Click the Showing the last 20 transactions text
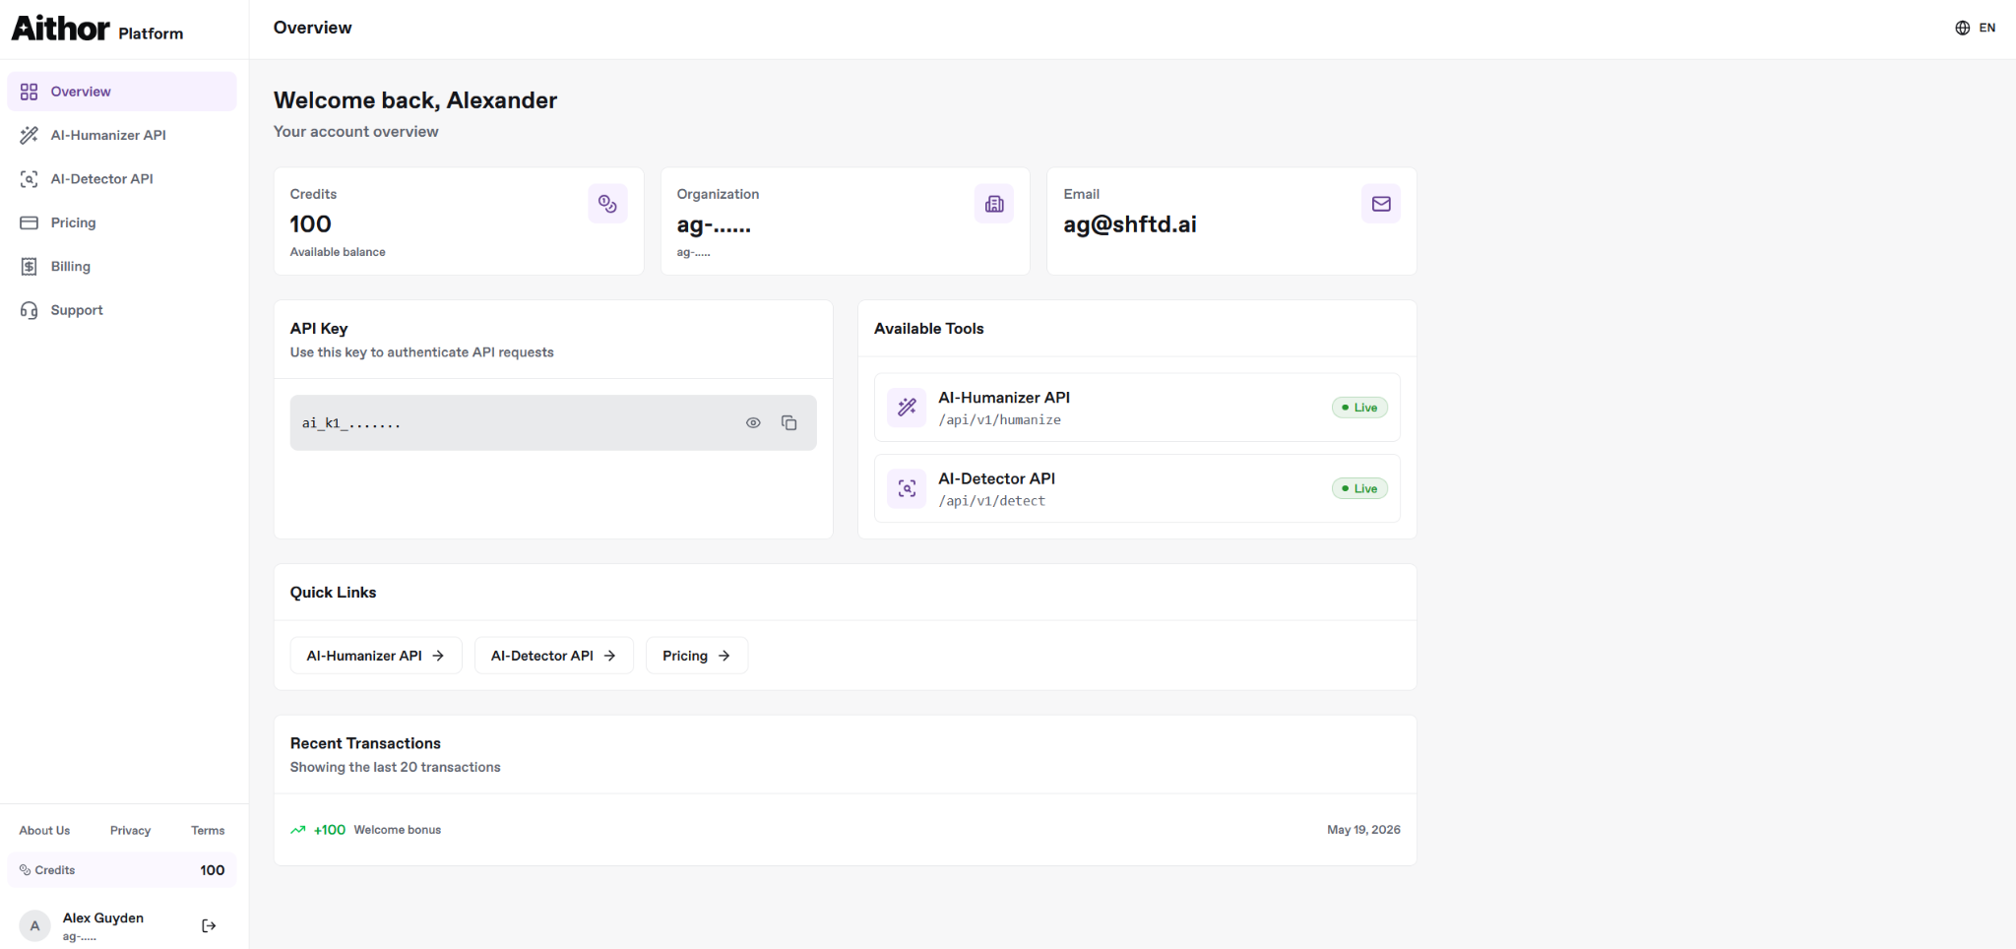This screenshot has width=2016, height=949. coord(395,767)
